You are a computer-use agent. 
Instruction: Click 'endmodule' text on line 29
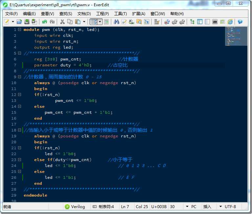35,195
